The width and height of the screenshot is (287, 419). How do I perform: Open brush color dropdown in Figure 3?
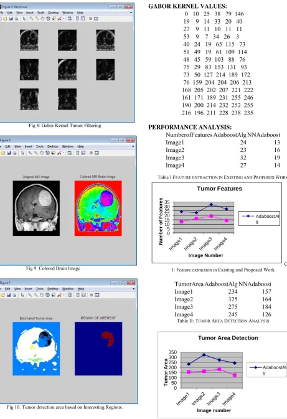tap(64, 19)
